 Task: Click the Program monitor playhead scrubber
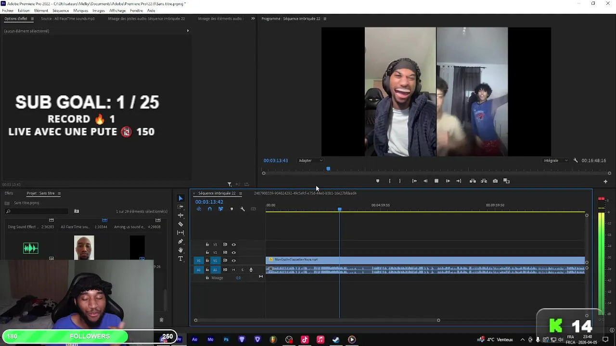click(328, 169)
